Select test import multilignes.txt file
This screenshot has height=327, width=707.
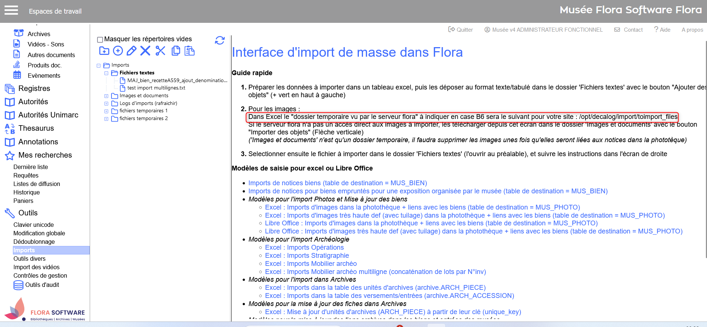(x=156, y=88)
